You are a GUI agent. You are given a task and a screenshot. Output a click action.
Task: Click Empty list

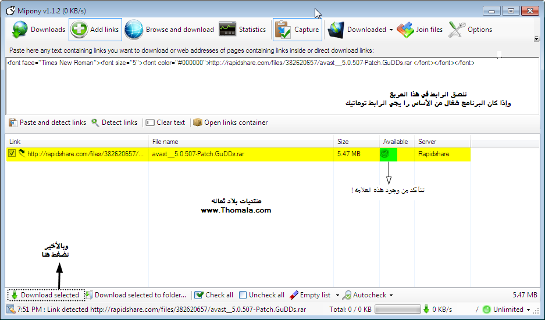pos(310,295)
